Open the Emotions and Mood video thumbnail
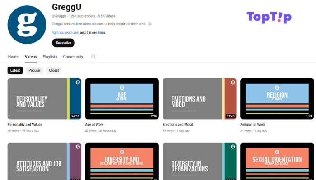Viewport: 316px width, 180px height. coord(200,99)
